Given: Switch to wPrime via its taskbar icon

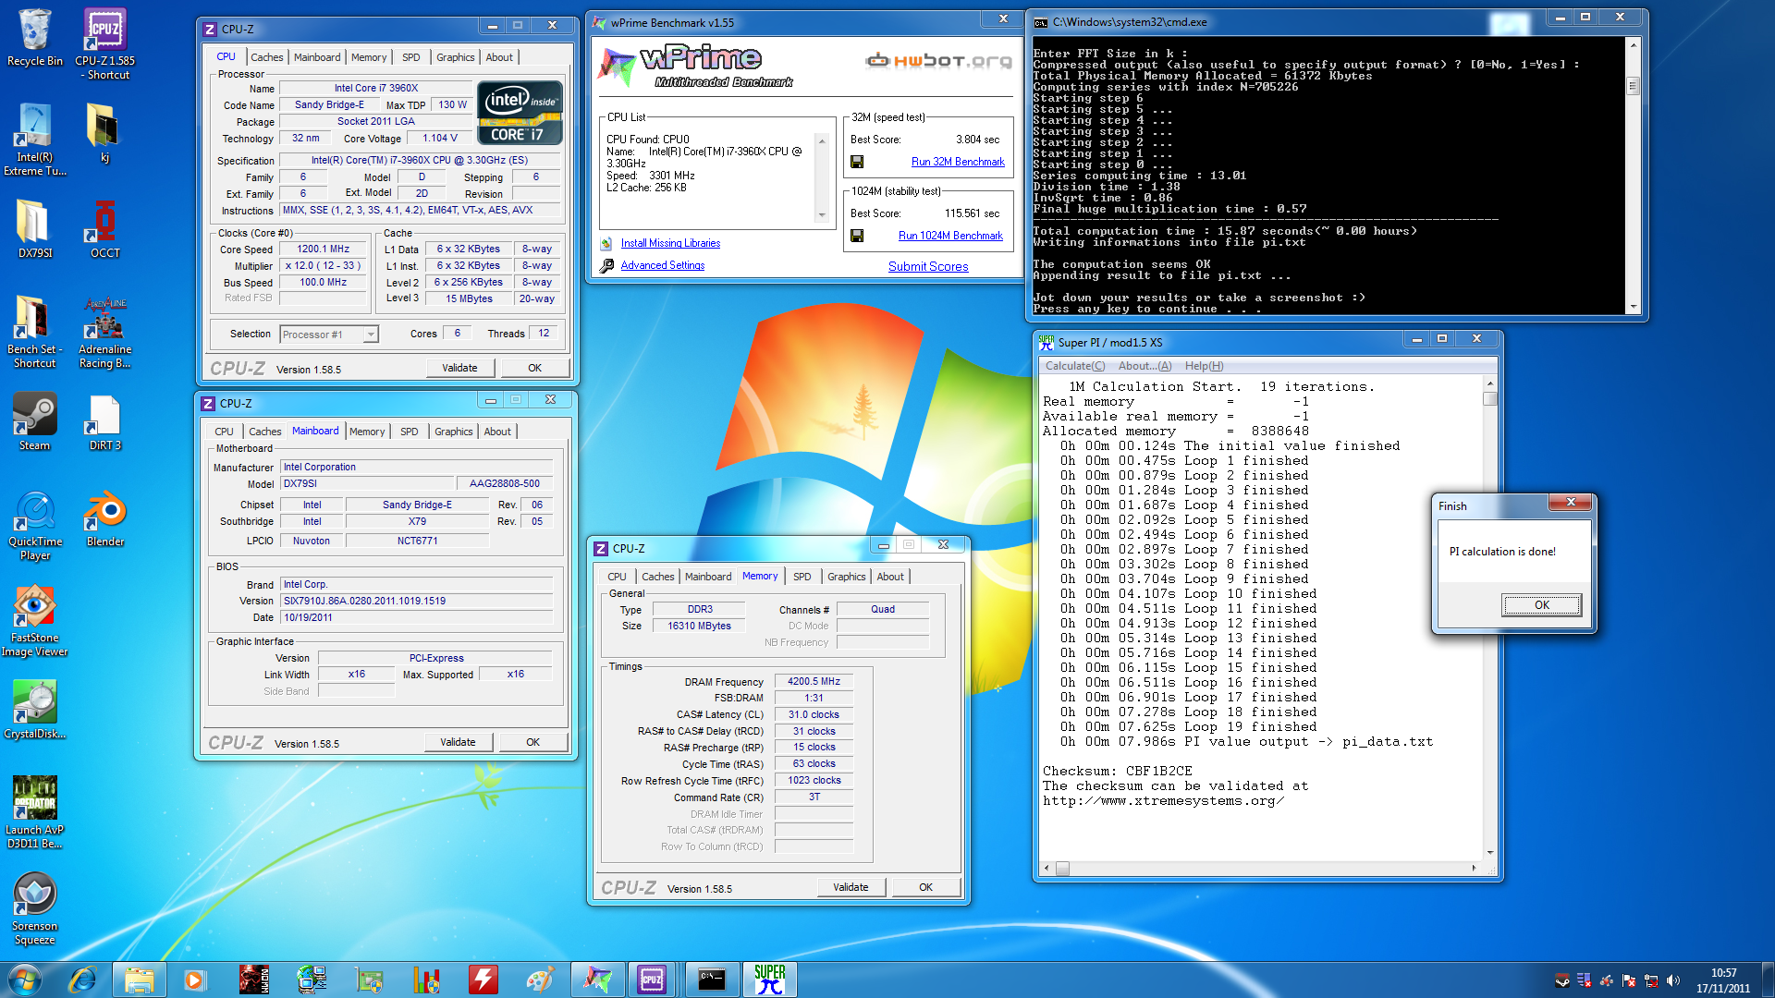Looking at the screenshot, I should (x=597, y=980).
